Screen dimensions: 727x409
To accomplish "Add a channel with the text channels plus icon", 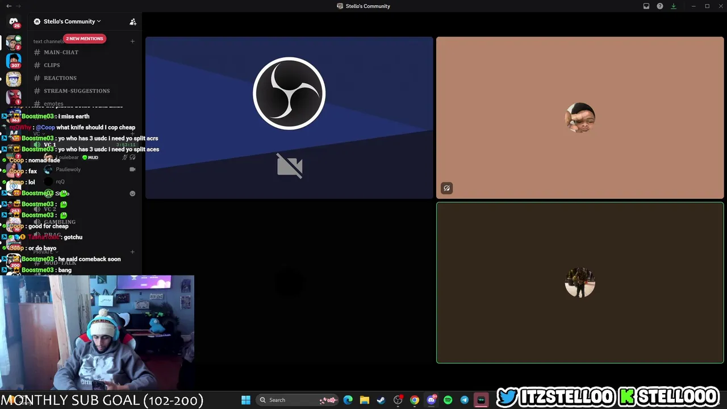I will click(x=132, y=41).
